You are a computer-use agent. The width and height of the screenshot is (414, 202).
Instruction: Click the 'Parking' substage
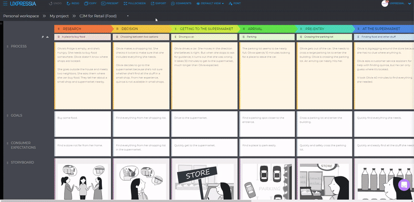(267, 37)
